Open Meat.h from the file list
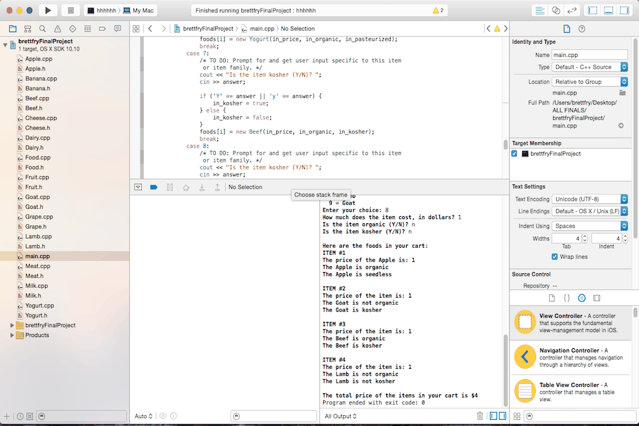639x426 pixels. coord(34,276)
